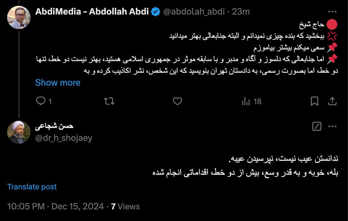Open more options on AbdiMedia post

pos(332,12)
